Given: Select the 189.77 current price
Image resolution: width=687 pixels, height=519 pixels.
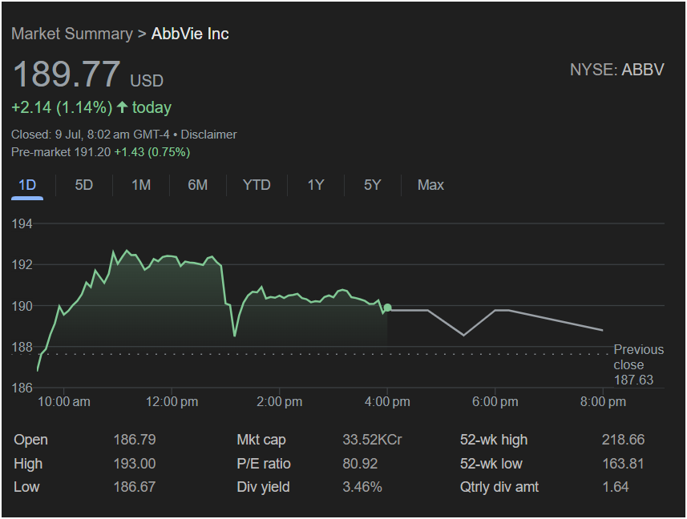Looking at the screenshot, I should (x=67, y=74).
